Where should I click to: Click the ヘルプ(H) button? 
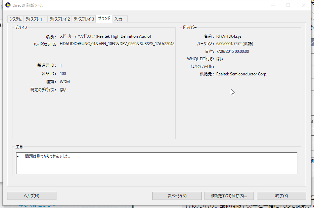32,196
